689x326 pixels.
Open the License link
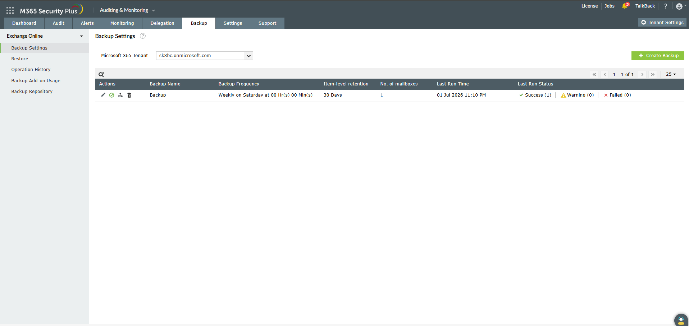pos(589,6)
